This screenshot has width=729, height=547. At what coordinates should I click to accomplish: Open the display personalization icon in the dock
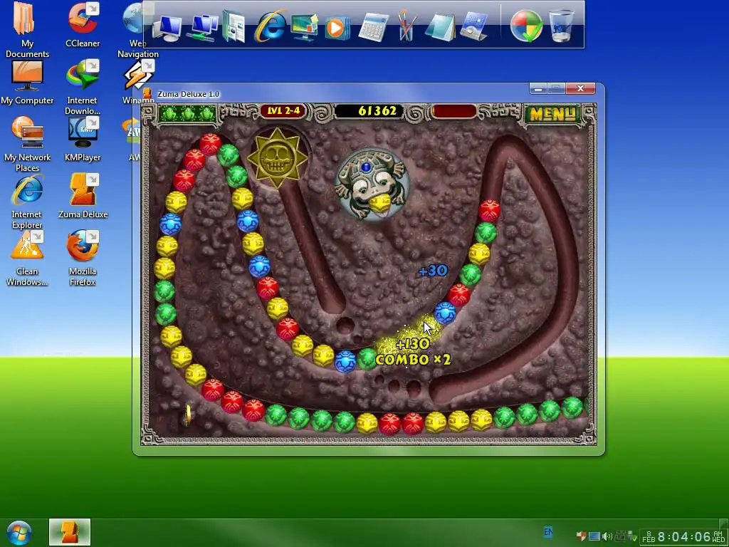coord(305,26)
